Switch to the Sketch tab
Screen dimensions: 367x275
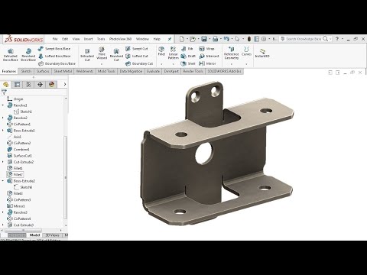click(26, 71)
